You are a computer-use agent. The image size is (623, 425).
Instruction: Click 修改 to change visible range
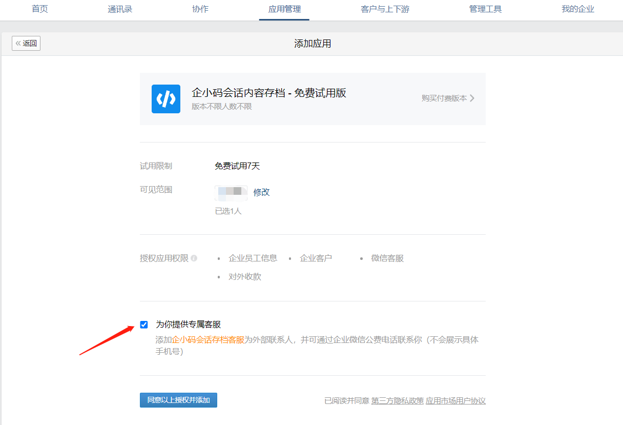(262, 192)
